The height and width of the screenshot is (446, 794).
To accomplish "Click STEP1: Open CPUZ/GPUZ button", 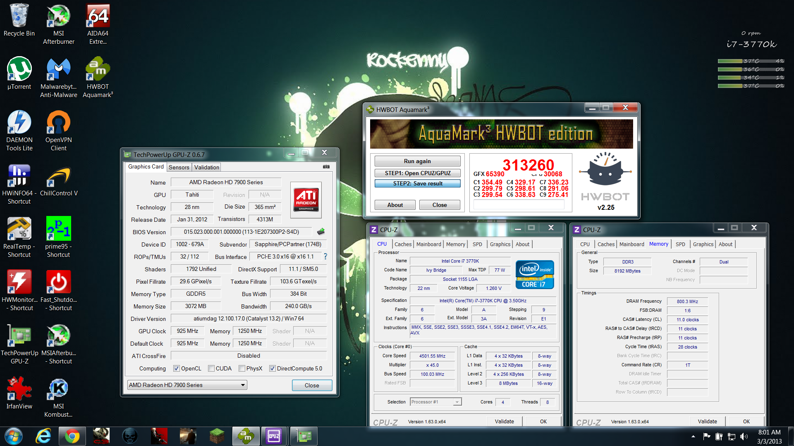I will (x=417, y=173).
